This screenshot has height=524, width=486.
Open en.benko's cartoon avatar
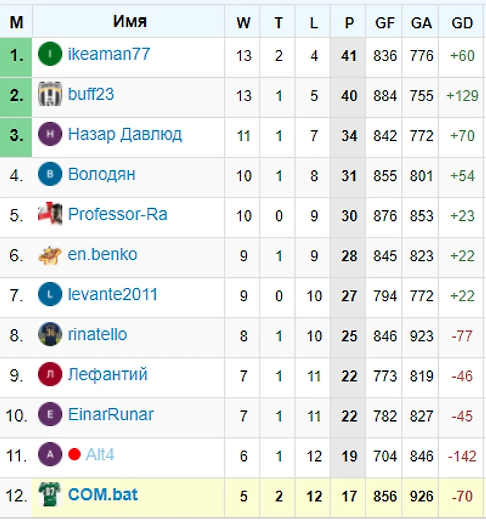point(50,255)
